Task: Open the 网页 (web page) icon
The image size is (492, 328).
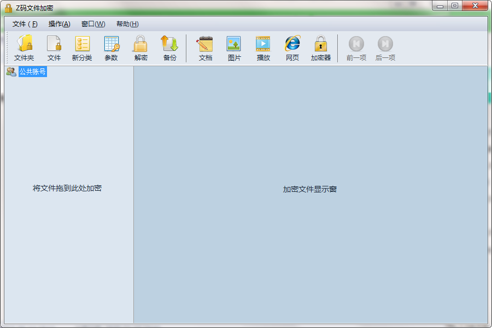Action: (x=292, y=48)
